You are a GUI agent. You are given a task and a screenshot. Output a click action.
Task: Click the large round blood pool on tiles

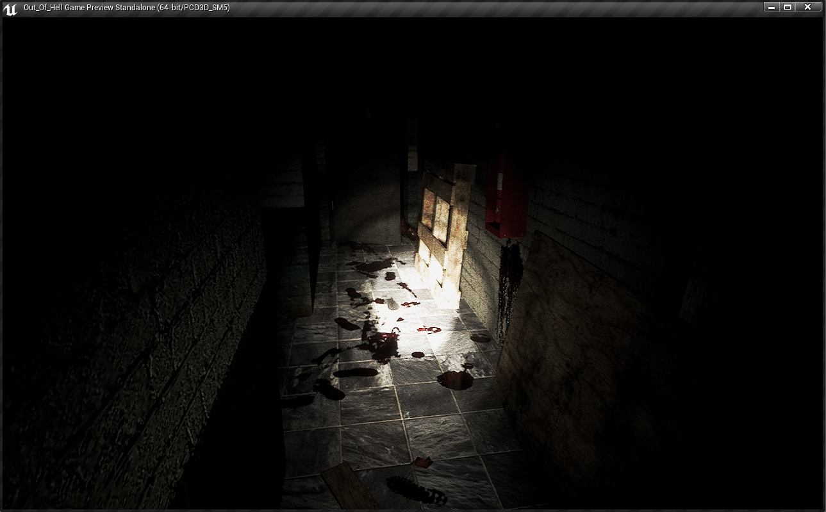pos(455,379)
